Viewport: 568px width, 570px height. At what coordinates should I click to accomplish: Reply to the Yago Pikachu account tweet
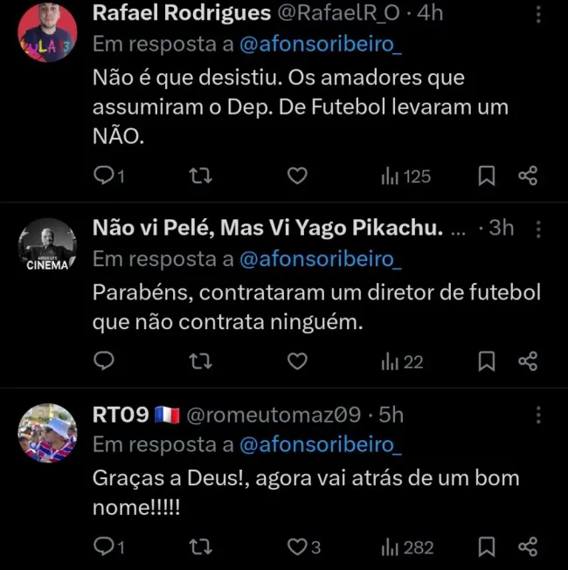point(105,361)
